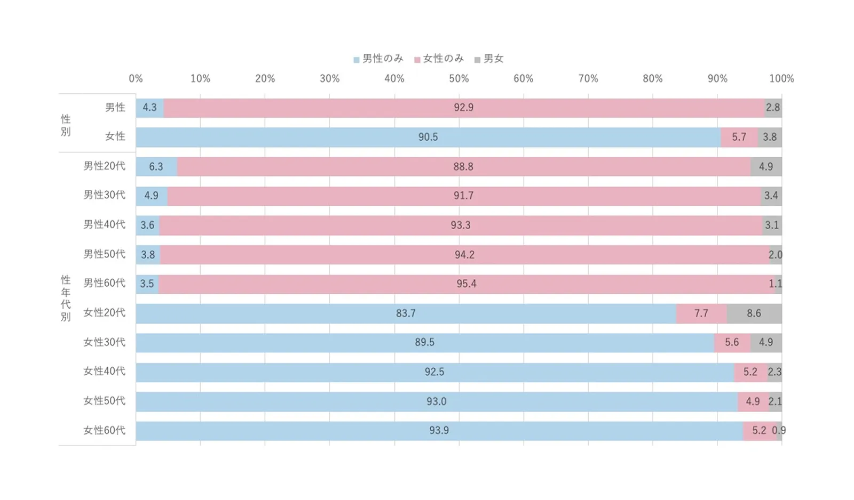The image size is (854, 500).
Task: Click the 性別 group heading
Action: pyautogui.click(x=66, y=125)
